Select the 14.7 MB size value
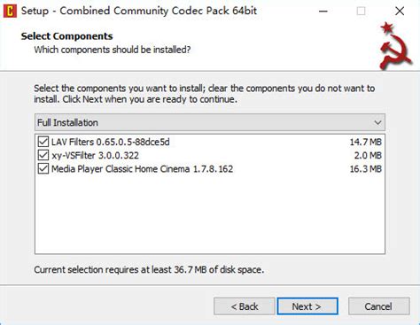 pyautogui.click(x=366, y=142)
